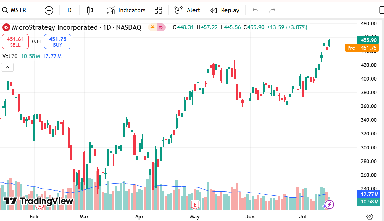Undo the last chart action

[256, 10]
